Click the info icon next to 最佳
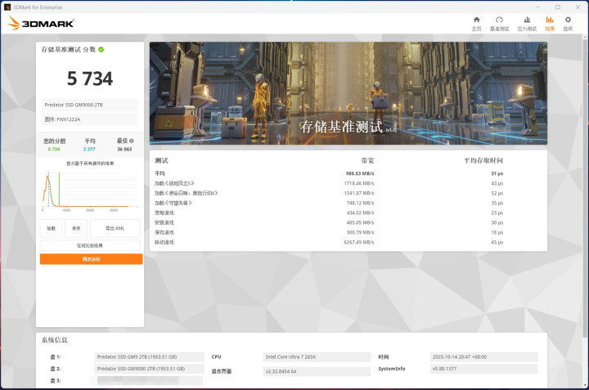 pos(132,141)
